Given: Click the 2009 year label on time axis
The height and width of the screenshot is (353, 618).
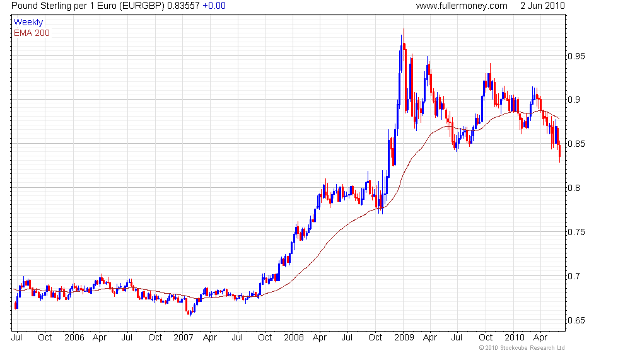Looking at the screenshot, I should (404, 338).
